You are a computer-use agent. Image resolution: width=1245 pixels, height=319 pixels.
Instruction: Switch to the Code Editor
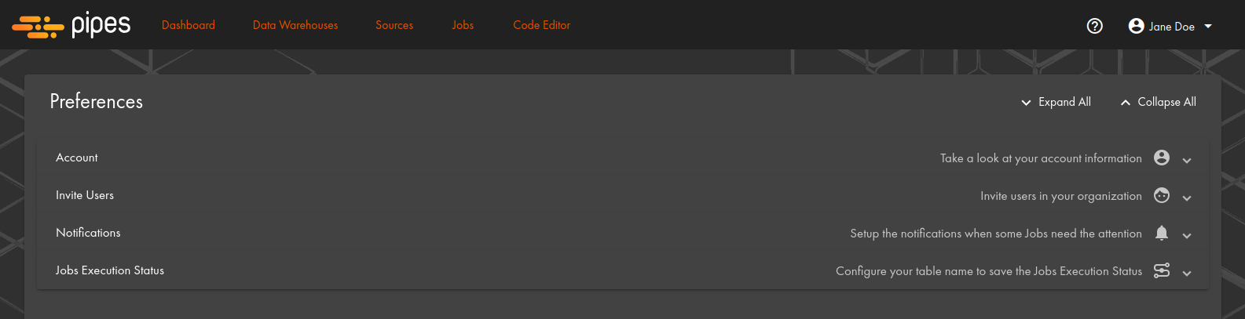click(x=542, y=25)
